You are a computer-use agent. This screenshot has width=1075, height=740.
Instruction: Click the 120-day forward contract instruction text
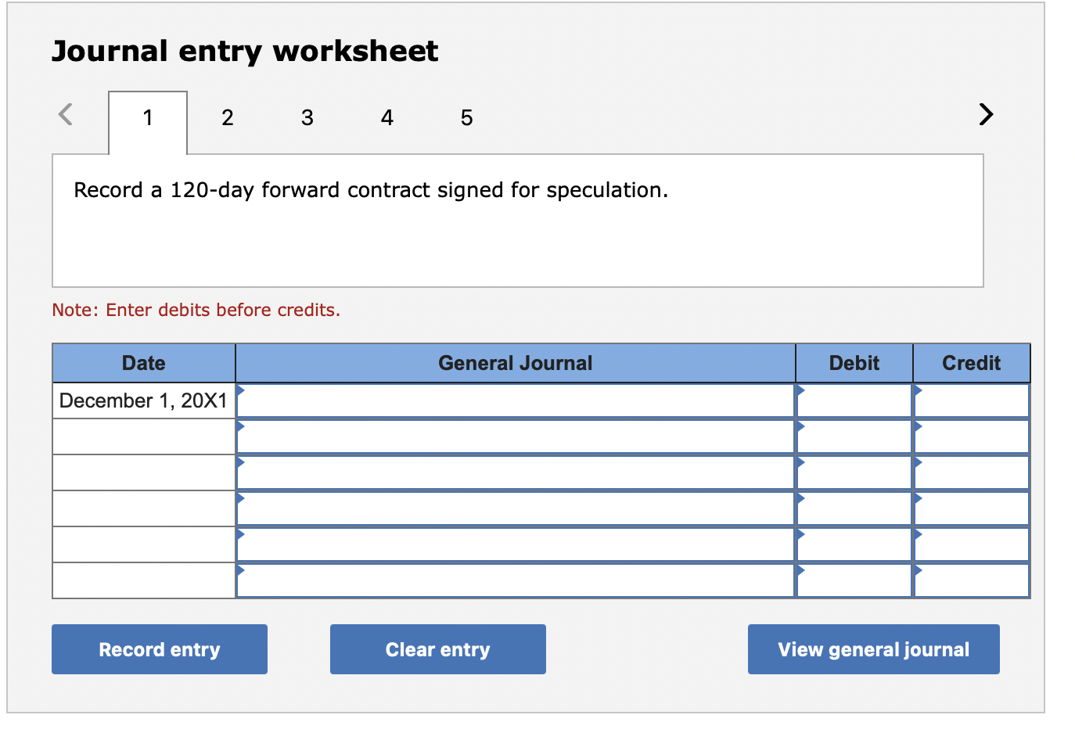point(371,190)
